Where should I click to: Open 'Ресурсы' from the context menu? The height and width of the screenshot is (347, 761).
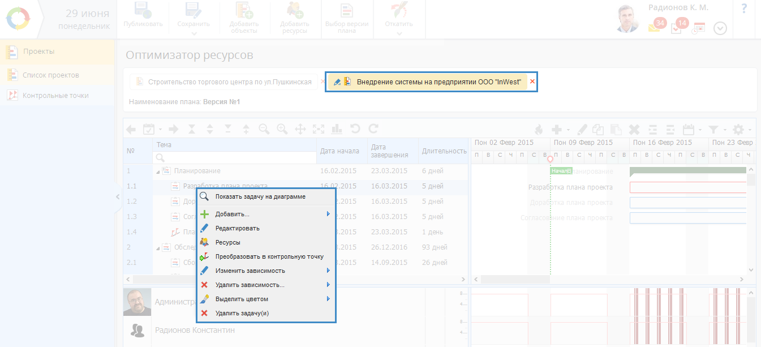(227, 242)
